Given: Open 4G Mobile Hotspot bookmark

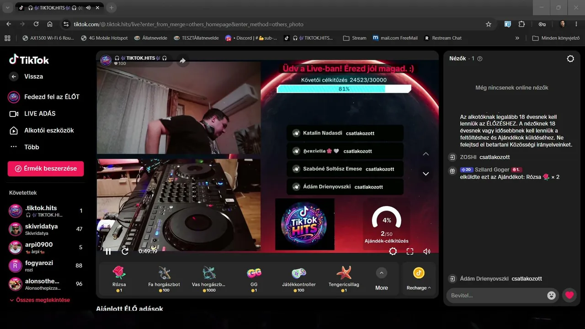Looking at the screenshot, I should tap(104, 38).
